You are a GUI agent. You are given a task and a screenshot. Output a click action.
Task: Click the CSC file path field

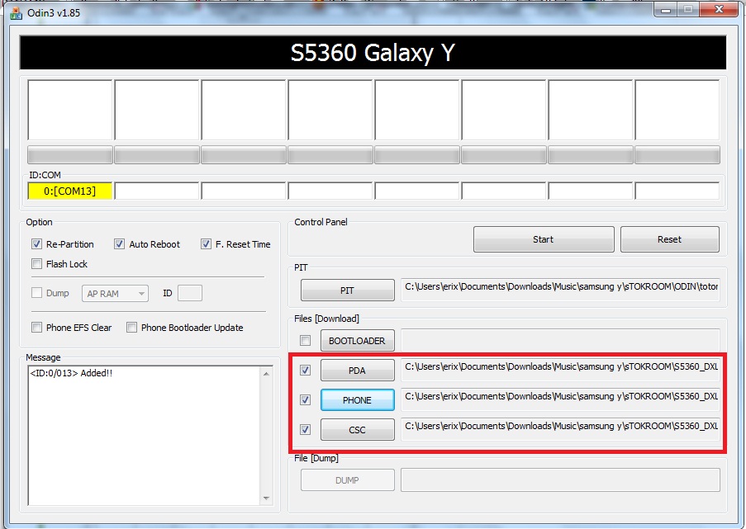560,429
